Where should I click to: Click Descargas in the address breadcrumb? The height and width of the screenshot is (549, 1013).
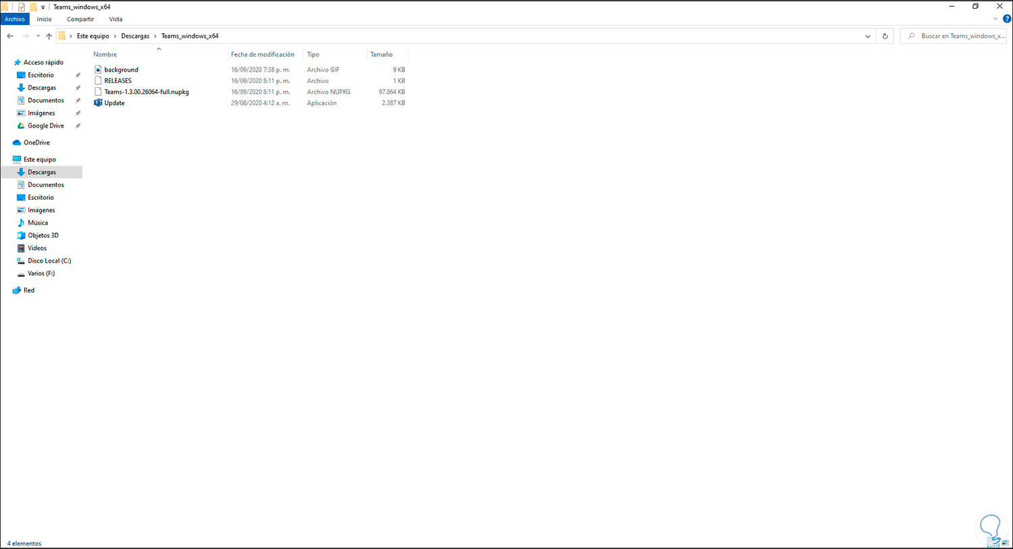pyautogui.click(x=136, y=36)
